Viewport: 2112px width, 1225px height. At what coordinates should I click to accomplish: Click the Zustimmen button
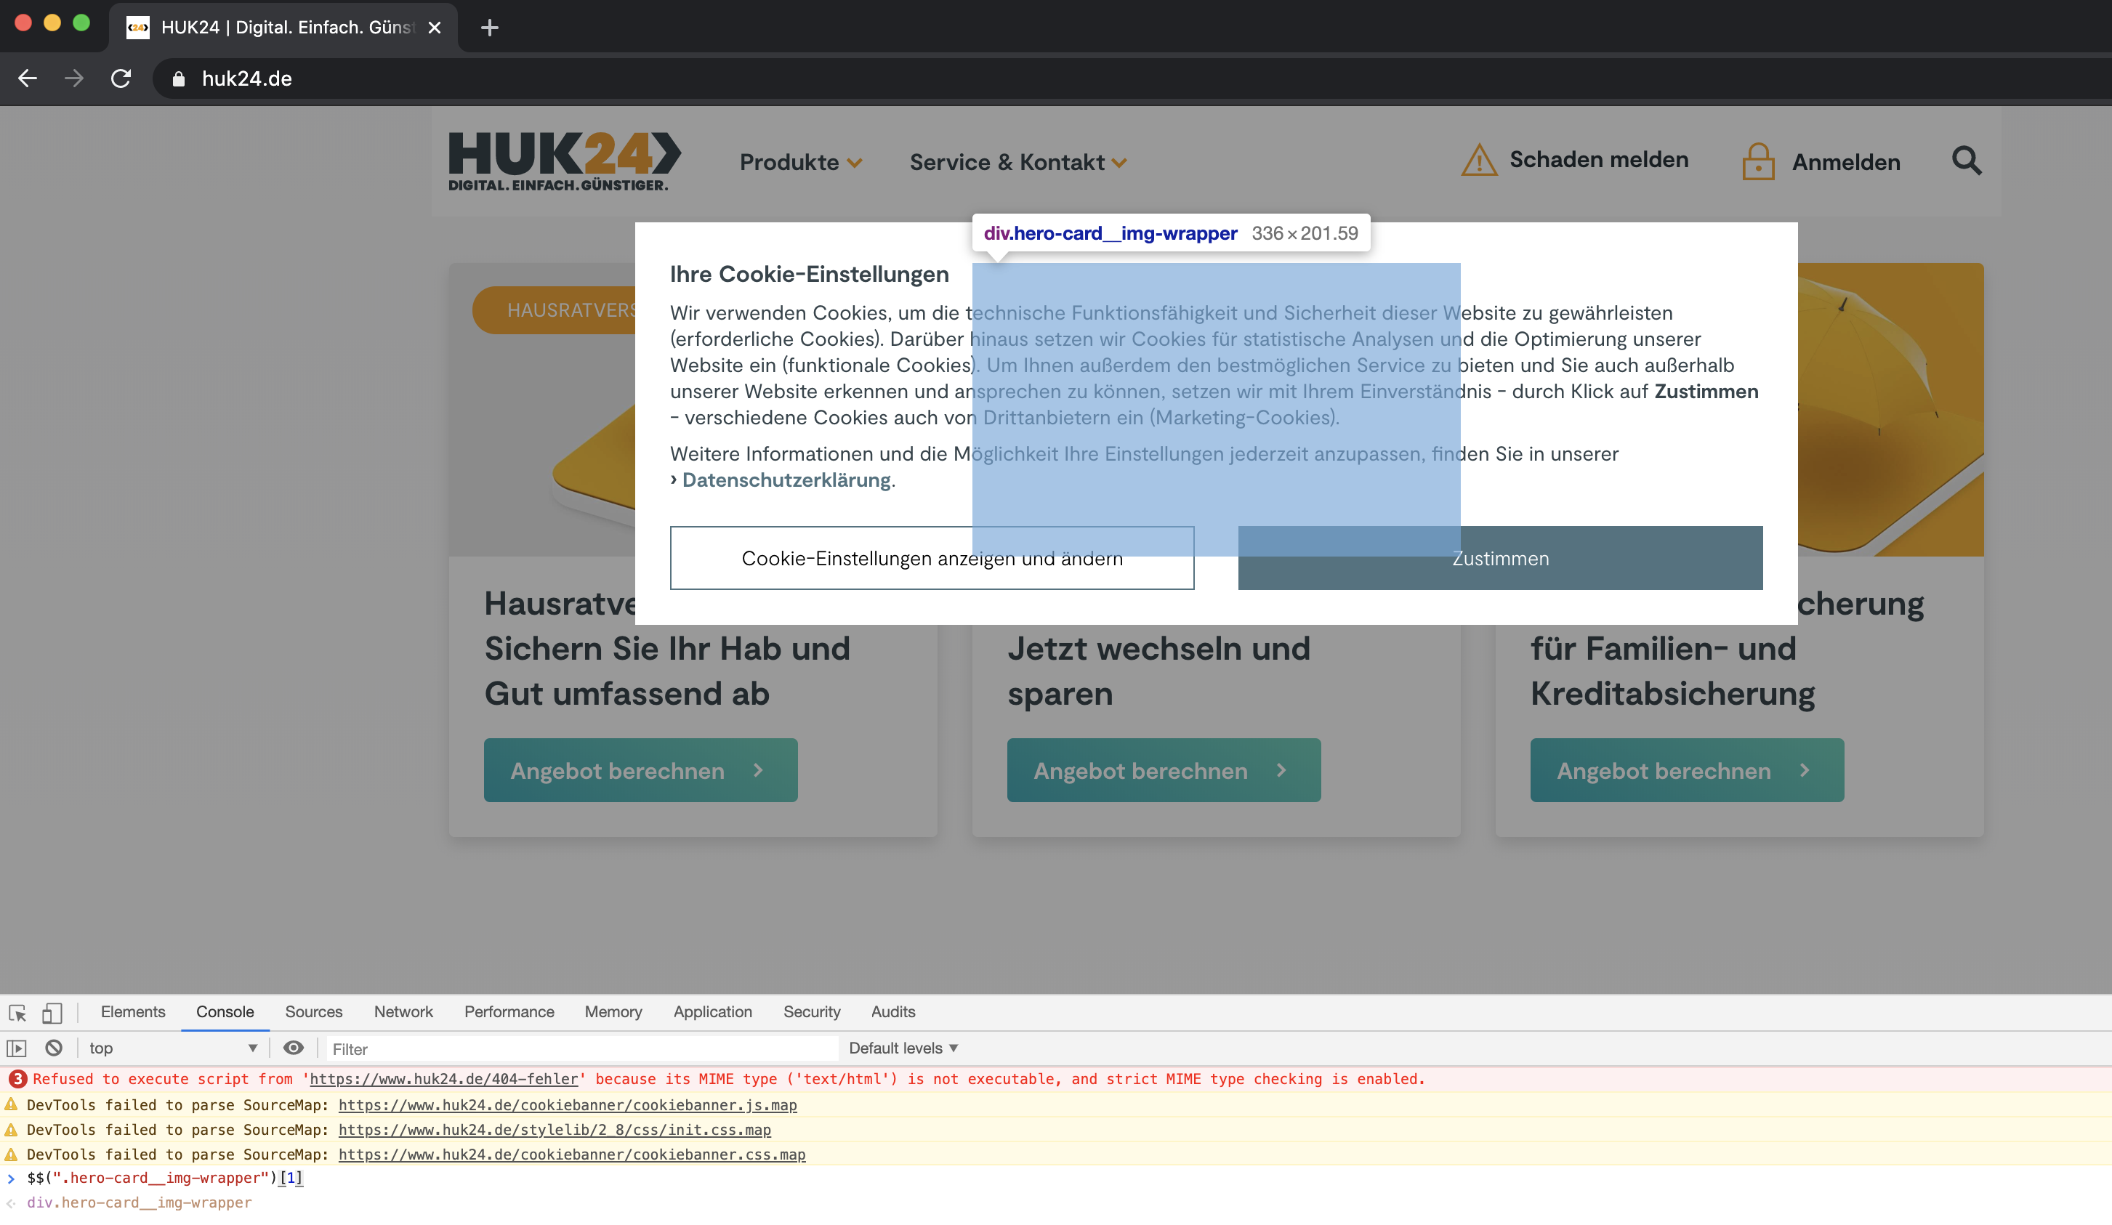coord(1500,558)
